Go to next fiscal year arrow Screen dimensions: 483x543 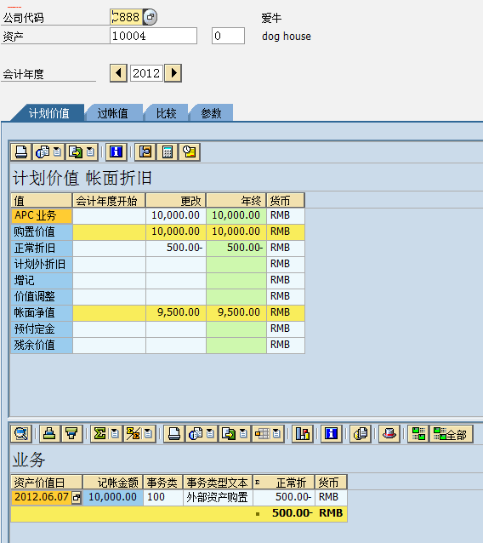pos(173,73)
